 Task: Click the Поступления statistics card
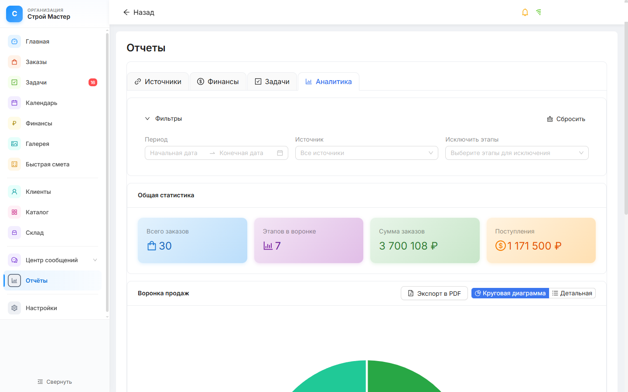pos(541,240)
